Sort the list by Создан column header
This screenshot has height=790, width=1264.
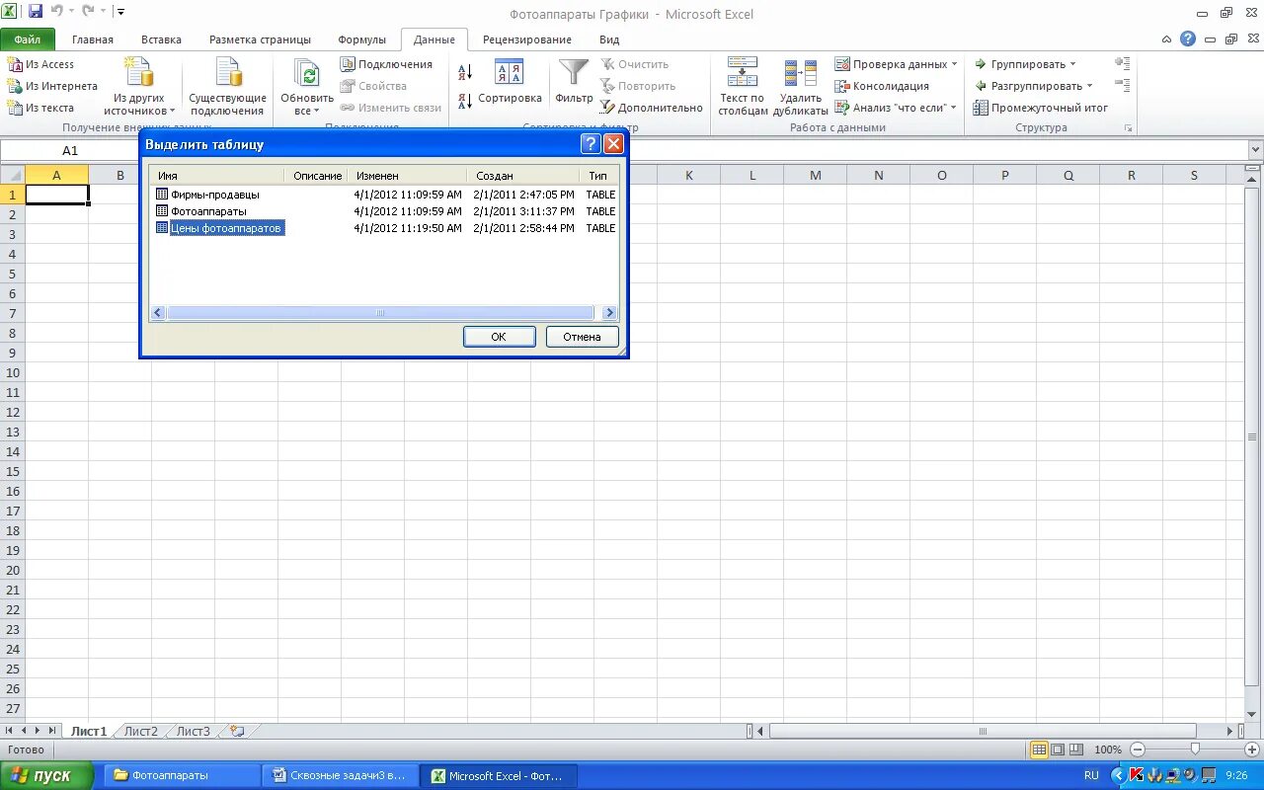pyautogui.click(x=522, y=176)
